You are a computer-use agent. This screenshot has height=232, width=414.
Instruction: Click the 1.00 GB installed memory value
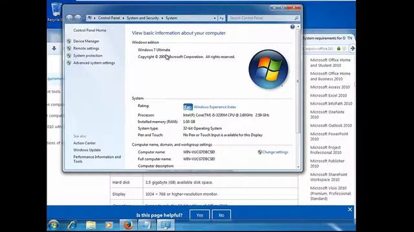click(x=189, y=122)
